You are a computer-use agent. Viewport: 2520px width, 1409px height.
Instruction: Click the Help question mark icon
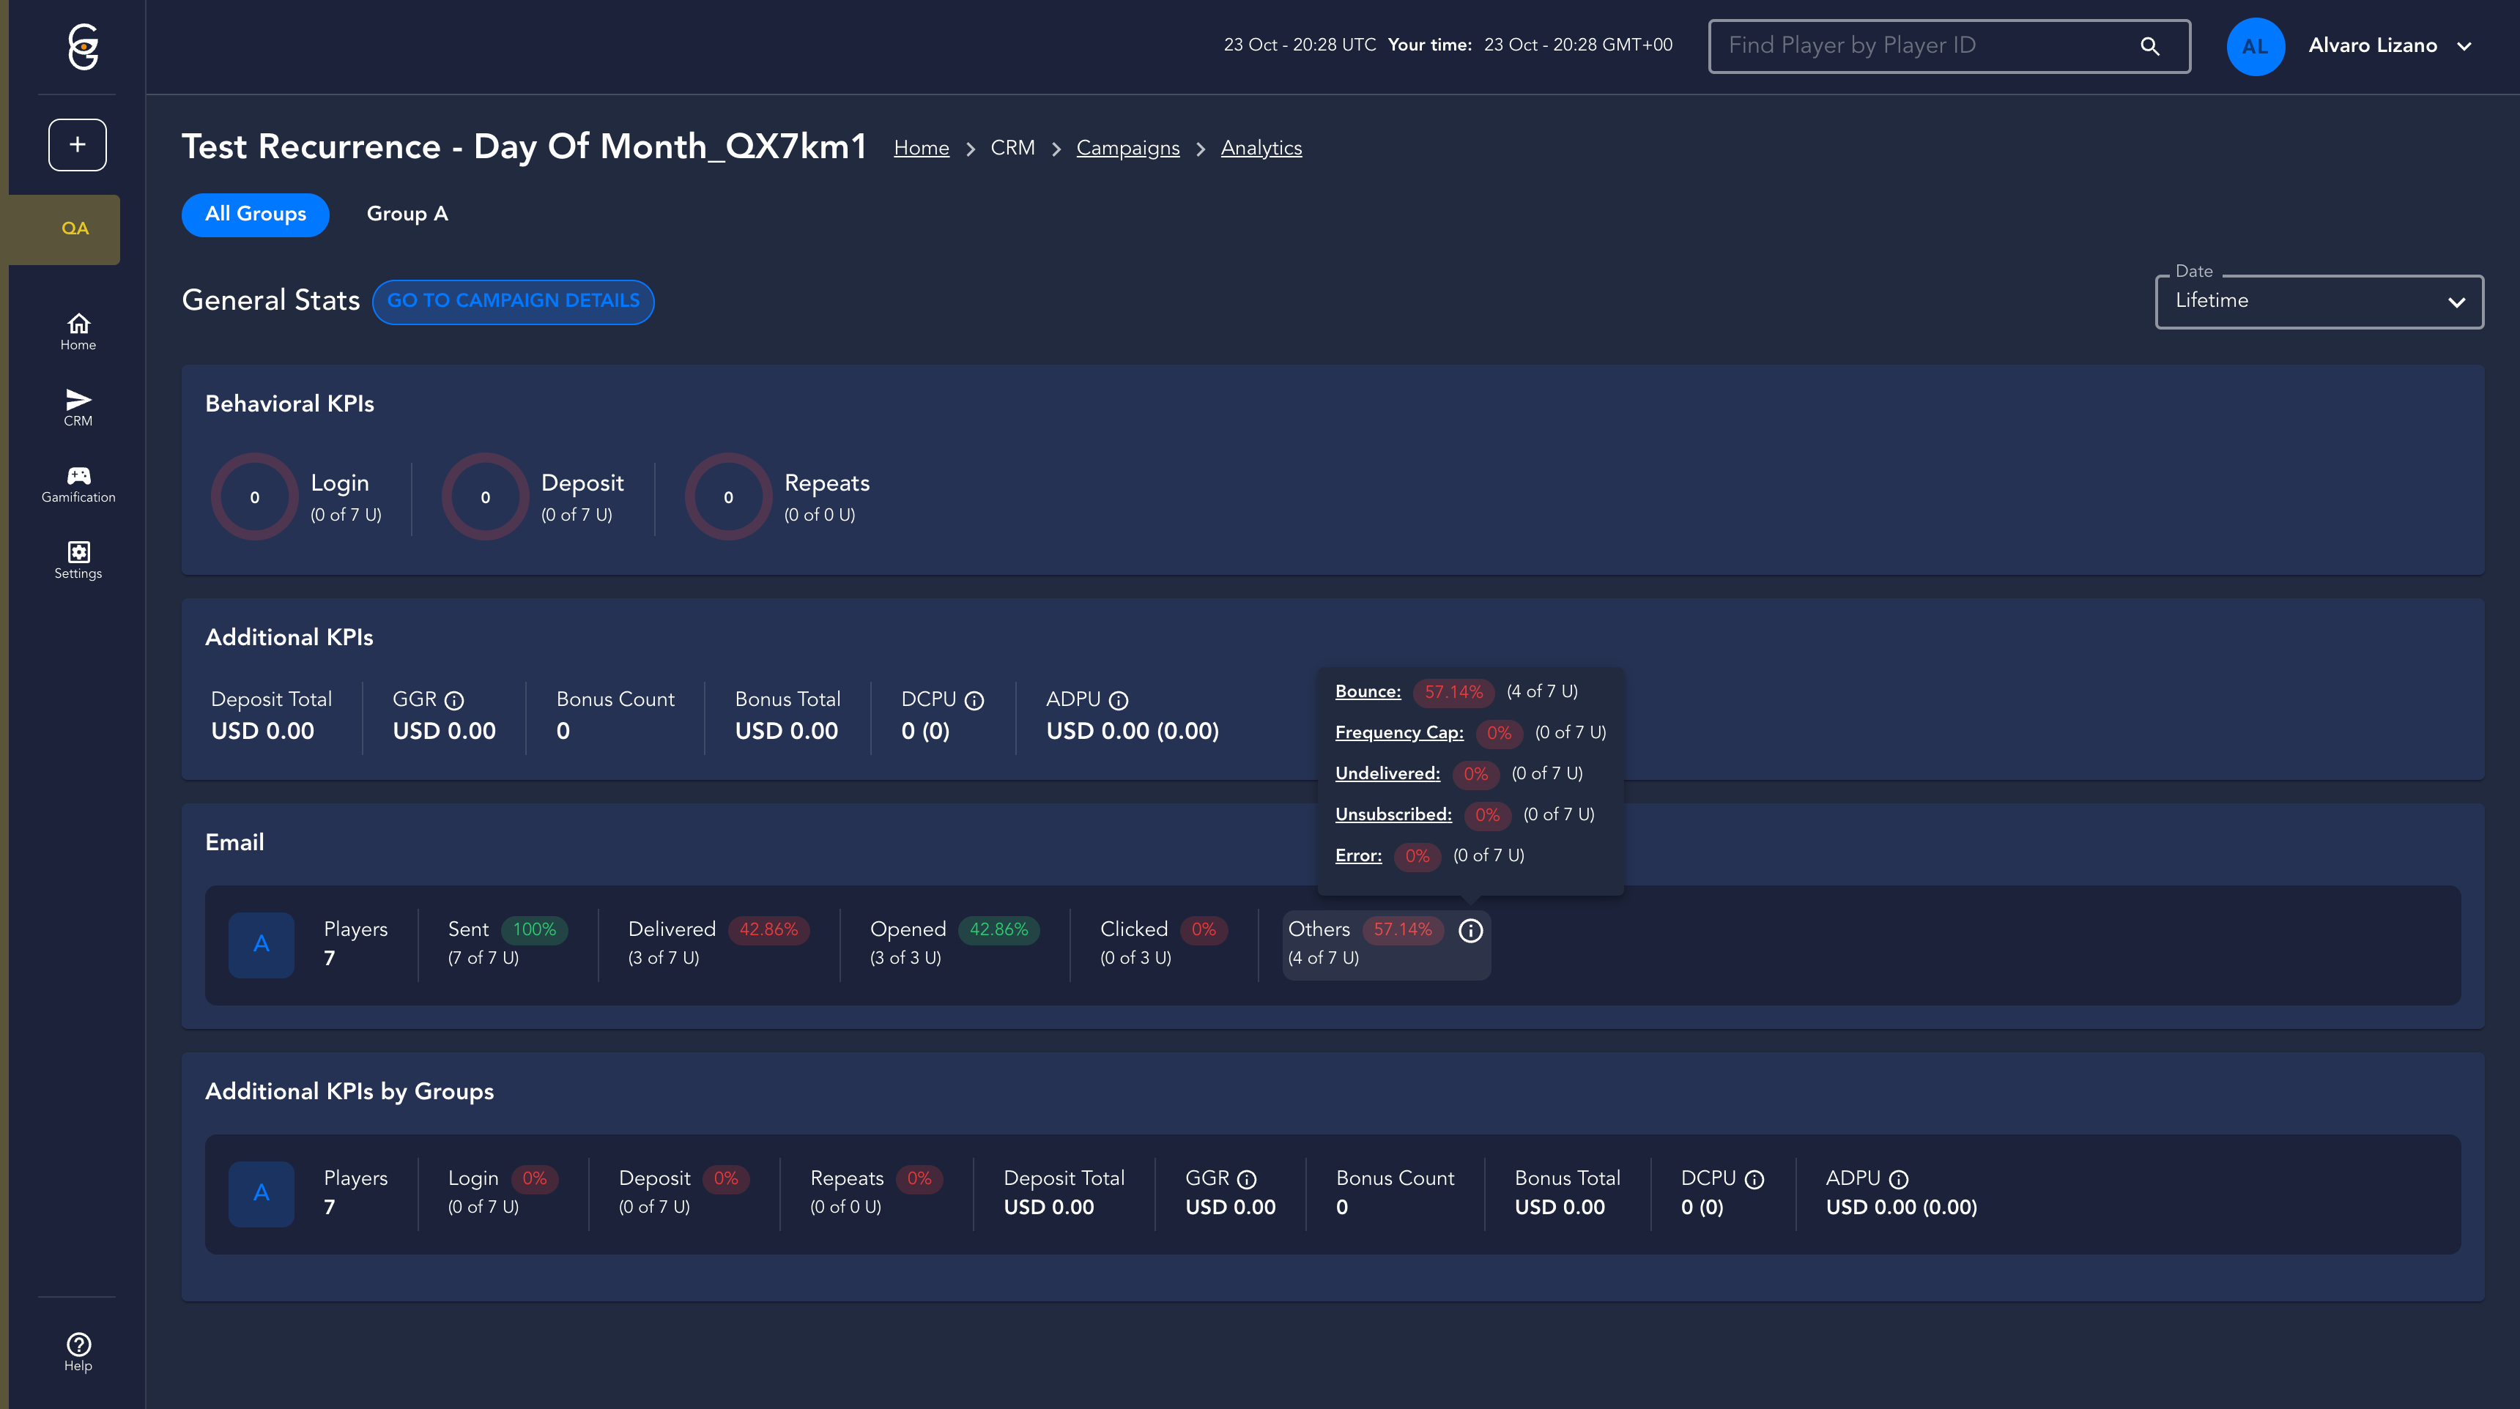coord(78,1345)
